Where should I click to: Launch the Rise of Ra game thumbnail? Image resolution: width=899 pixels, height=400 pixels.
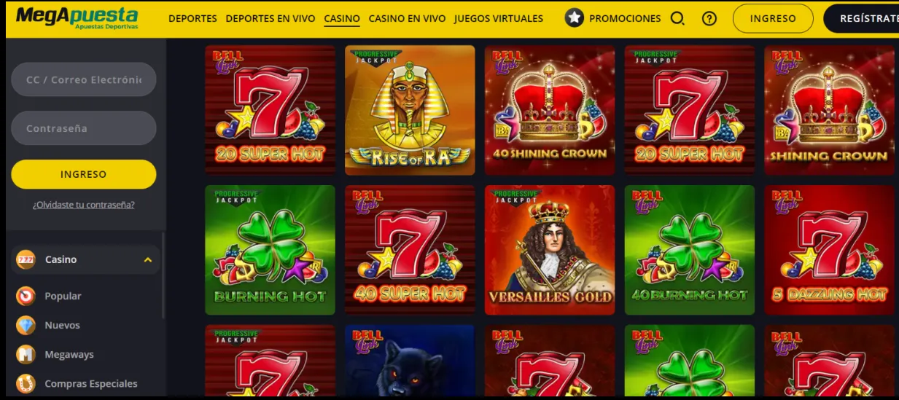pos(410,110)
